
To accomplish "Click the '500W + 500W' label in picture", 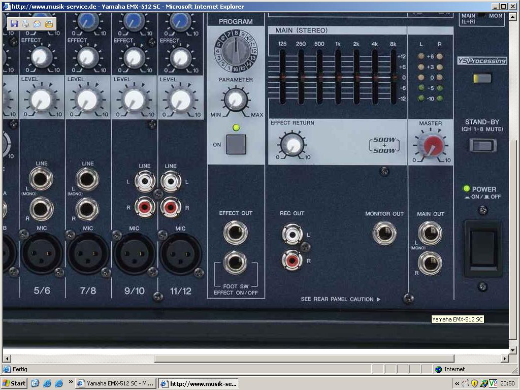I will click(384, 145).
